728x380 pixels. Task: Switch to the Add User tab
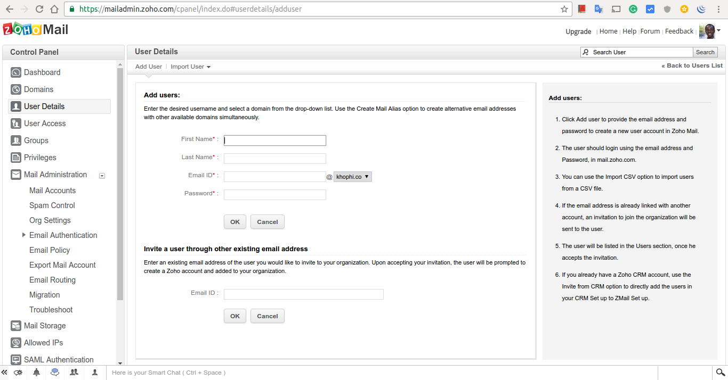pos(148,67)
